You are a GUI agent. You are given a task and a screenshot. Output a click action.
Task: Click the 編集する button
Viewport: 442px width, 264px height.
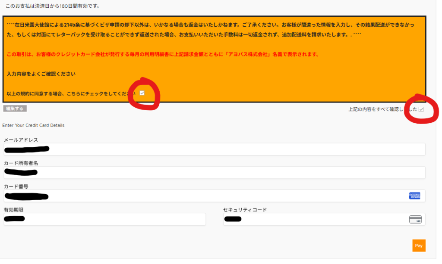[x=15, y=109]
